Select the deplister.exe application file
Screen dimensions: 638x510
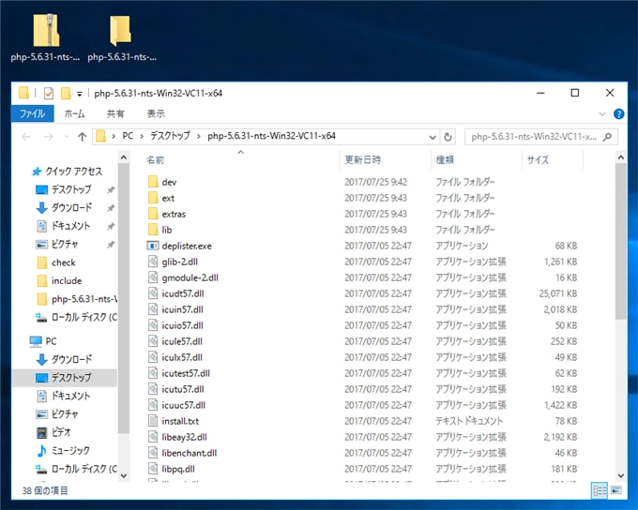pos(179,246)
